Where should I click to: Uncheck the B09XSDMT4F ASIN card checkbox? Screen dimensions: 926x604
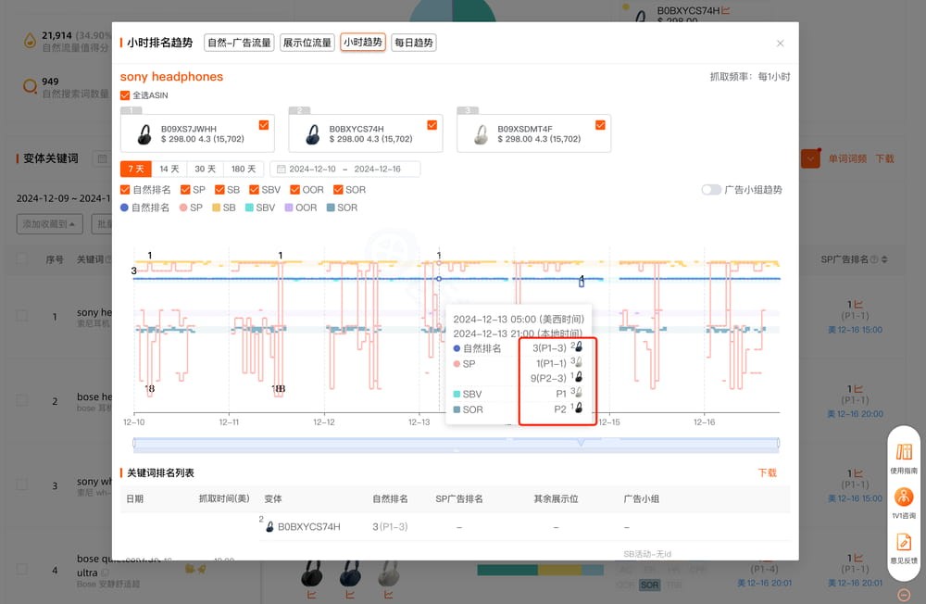600,125
